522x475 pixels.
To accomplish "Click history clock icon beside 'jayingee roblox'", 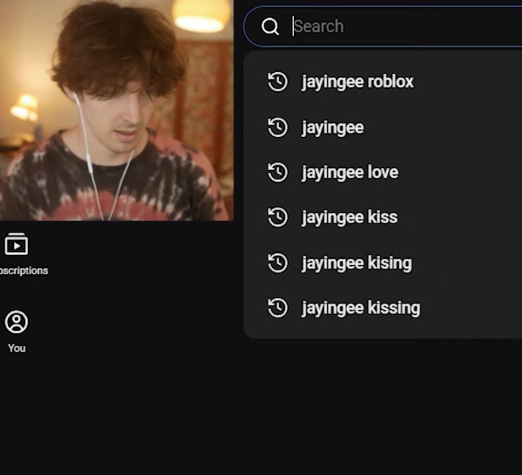I will (278, 82).
